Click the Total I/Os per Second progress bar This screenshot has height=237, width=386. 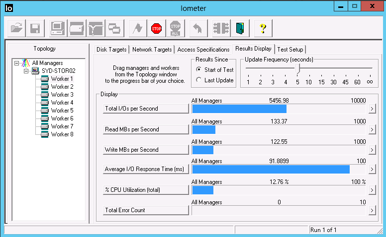(x=279, y=109)
